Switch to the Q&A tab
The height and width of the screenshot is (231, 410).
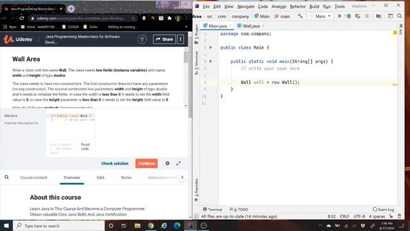[x=101, y=177]
